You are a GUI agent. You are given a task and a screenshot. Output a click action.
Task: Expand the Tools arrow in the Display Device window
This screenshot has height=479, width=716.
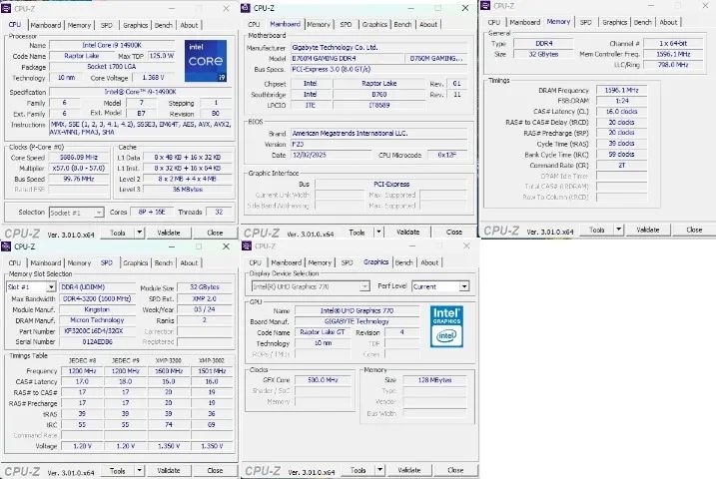379,470
